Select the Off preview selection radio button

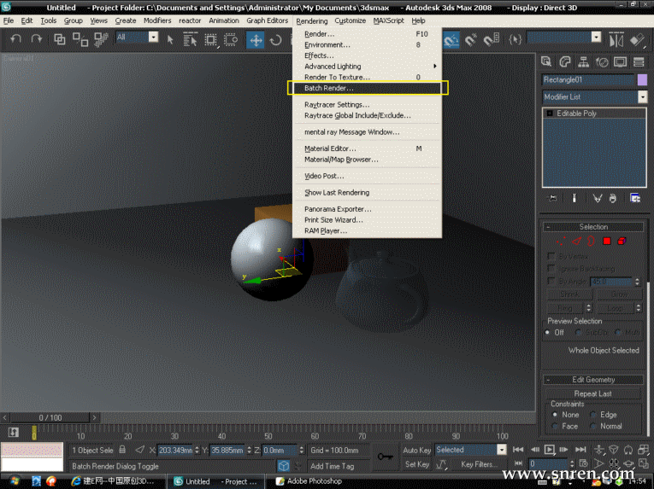tap(549, 332)
